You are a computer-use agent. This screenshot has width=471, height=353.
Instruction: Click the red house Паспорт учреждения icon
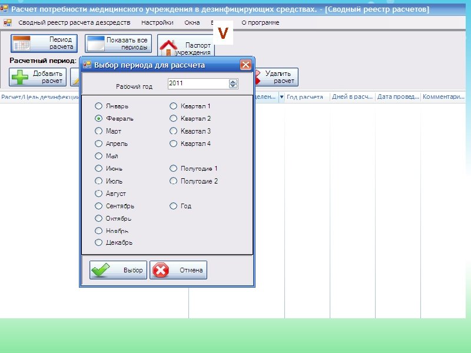pyautogui.click(x=168, y=48)
